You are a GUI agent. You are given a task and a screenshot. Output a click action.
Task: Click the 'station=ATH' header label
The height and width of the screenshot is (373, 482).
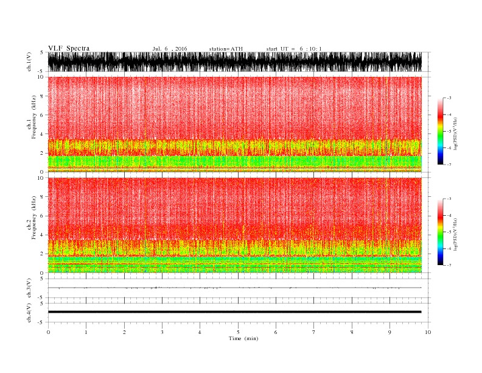point(226,49)
